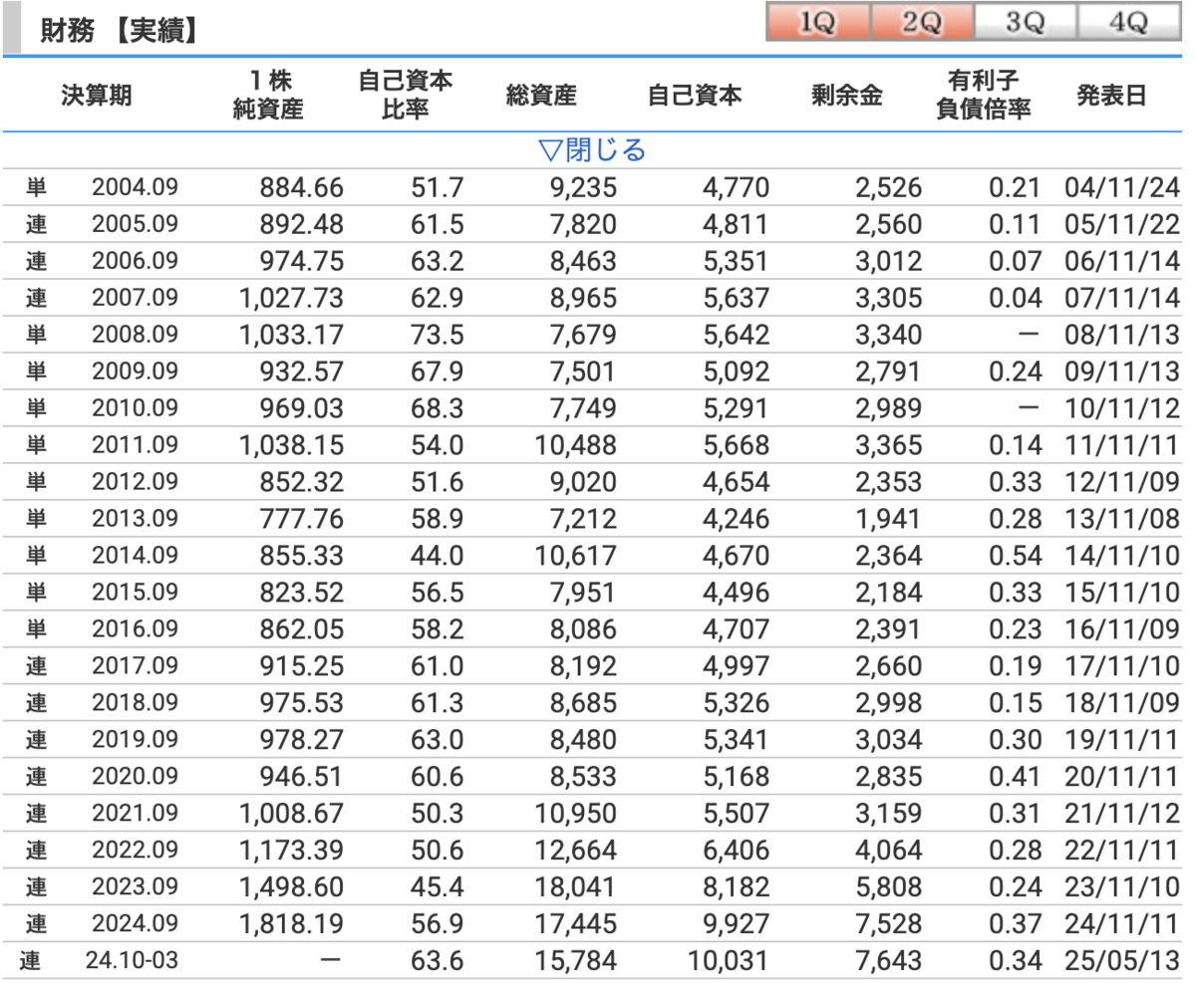1196x983 pixels.
Task: Collapse table with ▽閉じる link
Action: pyautogui.click(x=592, y=150)
